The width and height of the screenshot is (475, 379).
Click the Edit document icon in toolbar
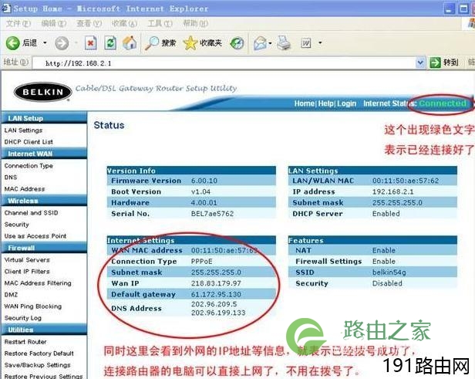click(x=306, y=43)
